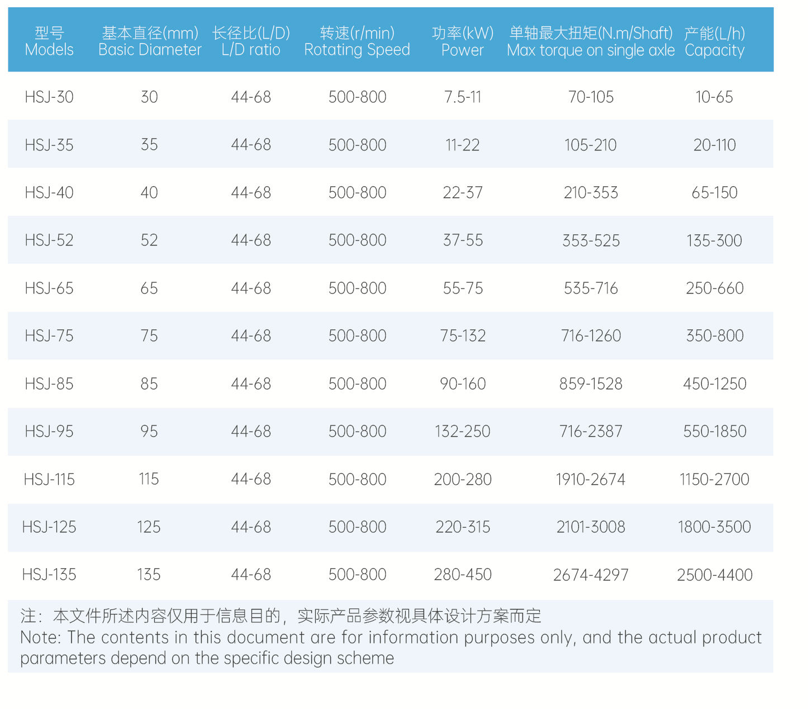
Task: Click the HSJ-30 rotating speed cell
Action: pos(357,97)
